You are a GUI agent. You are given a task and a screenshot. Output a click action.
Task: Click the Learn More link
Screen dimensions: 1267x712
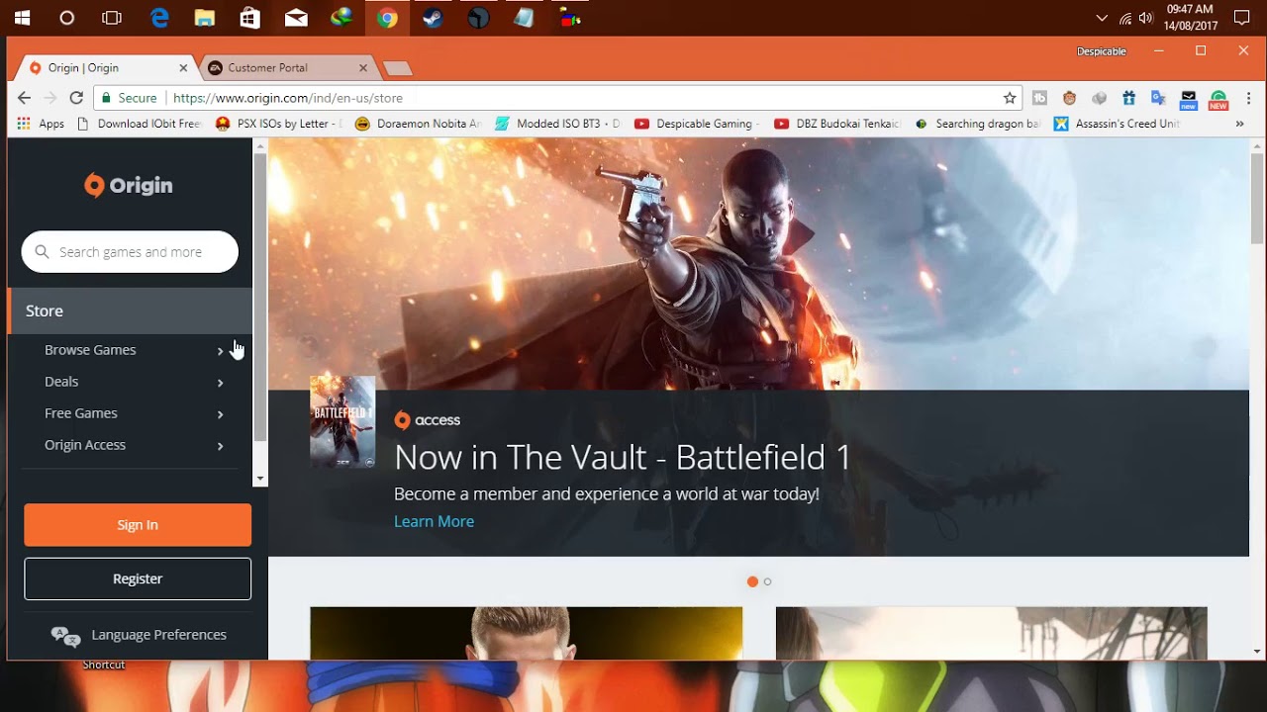[434, 521]
